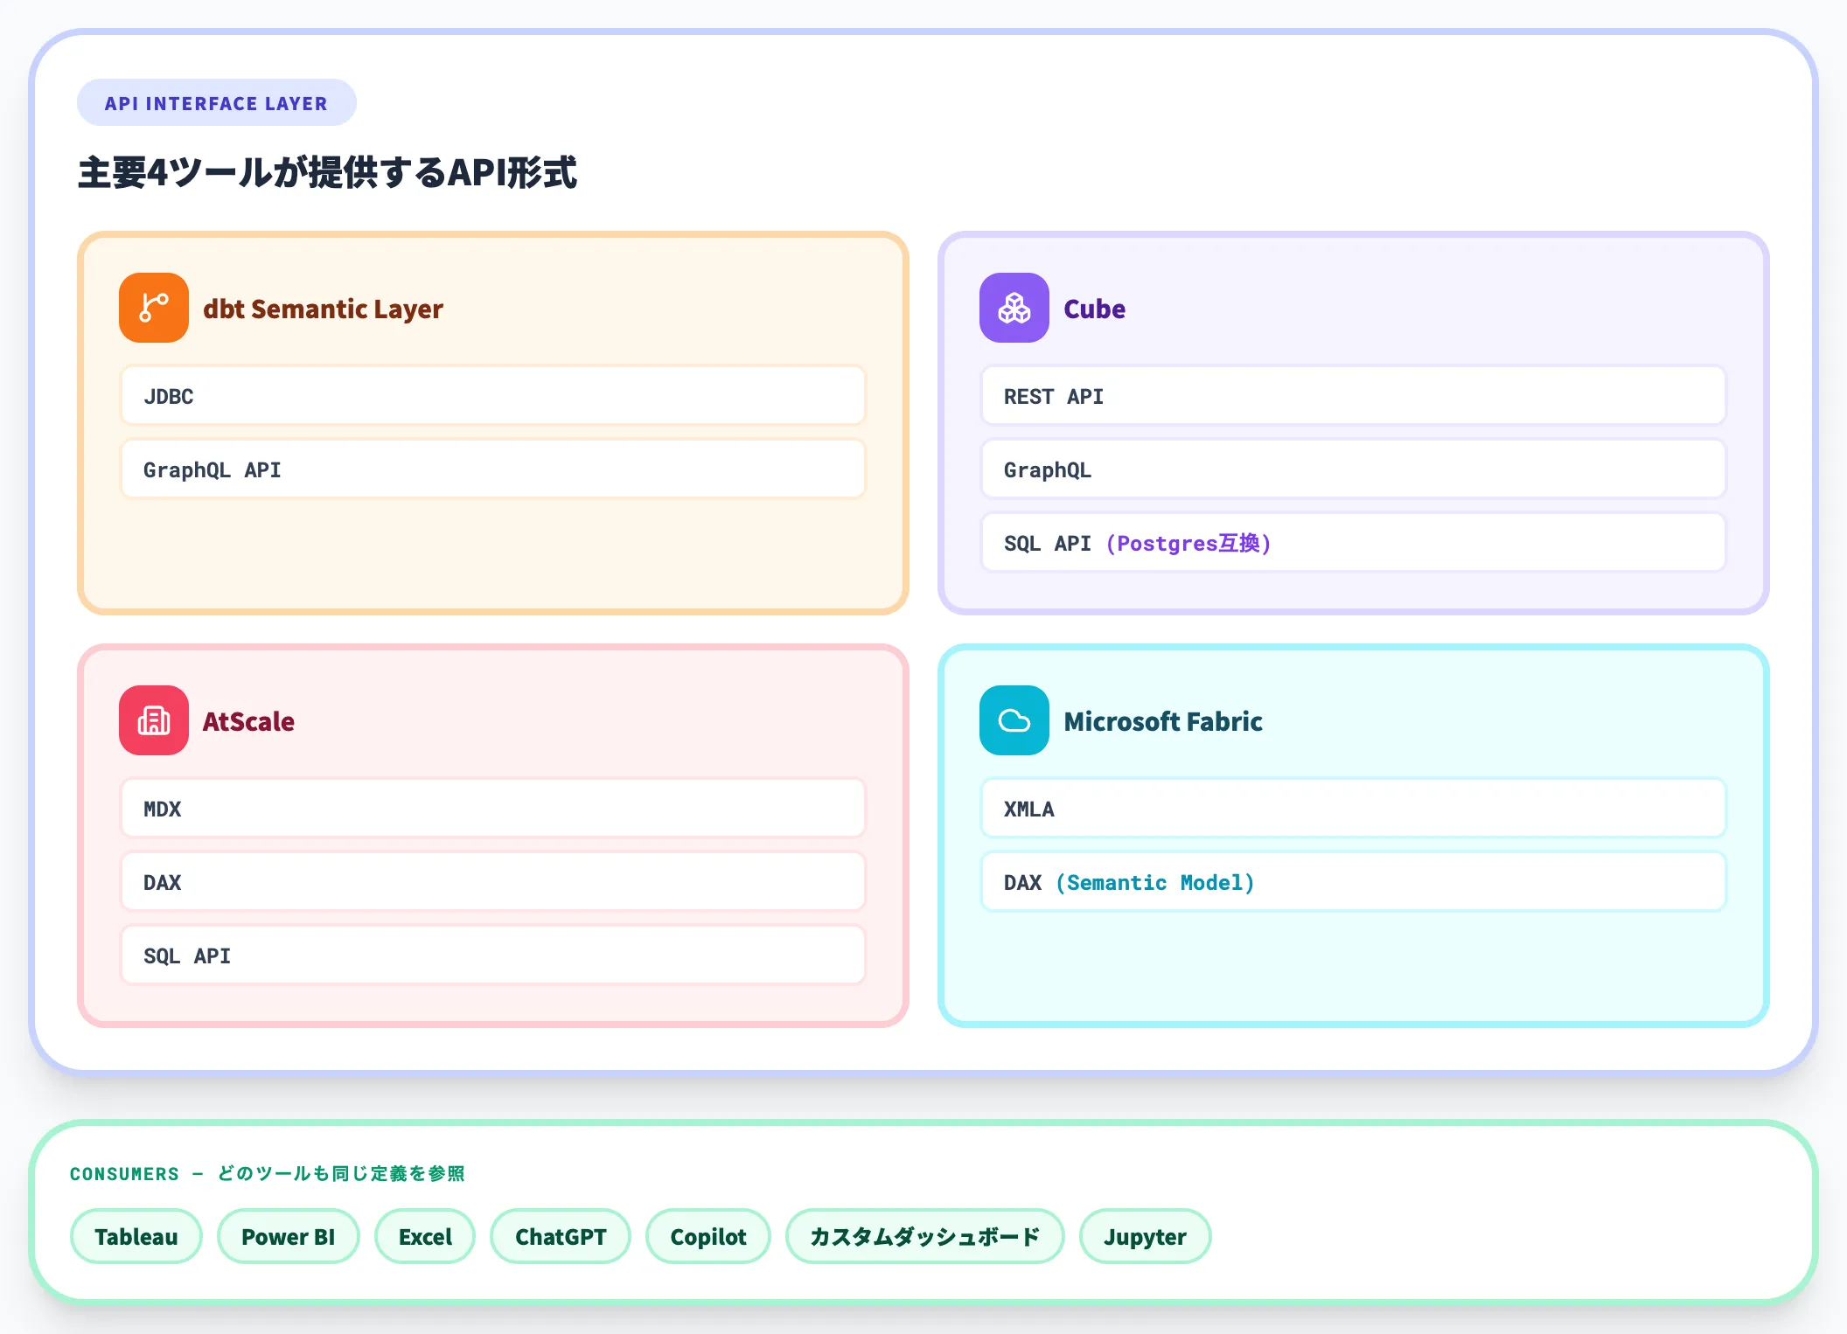Click the Tableau consumer chip
Viewport: 1847px width, 1334px height.
[x=136, y=1236]
